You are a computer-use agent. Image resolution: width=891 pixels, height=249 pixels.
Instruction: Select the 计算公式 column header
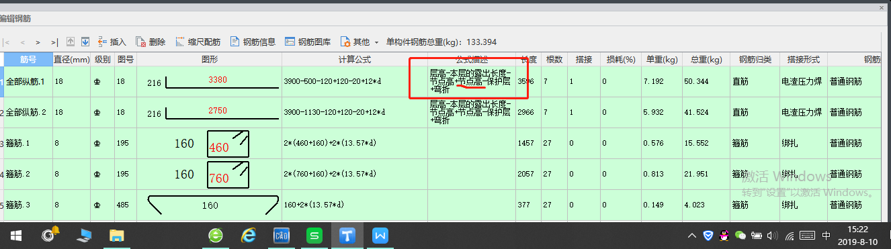pos(355,60)
